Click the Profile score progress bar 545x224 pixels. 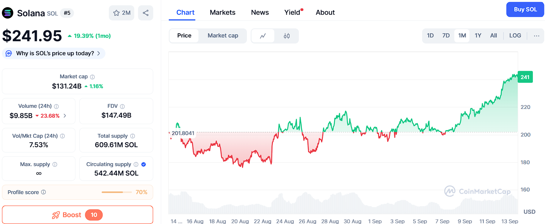[116, 192]
